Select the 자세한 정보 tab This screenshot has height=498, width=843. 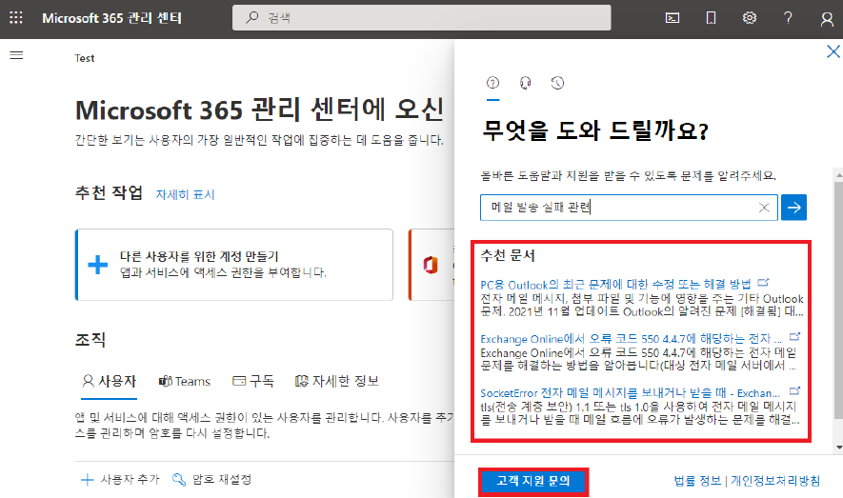pos(337,382)
